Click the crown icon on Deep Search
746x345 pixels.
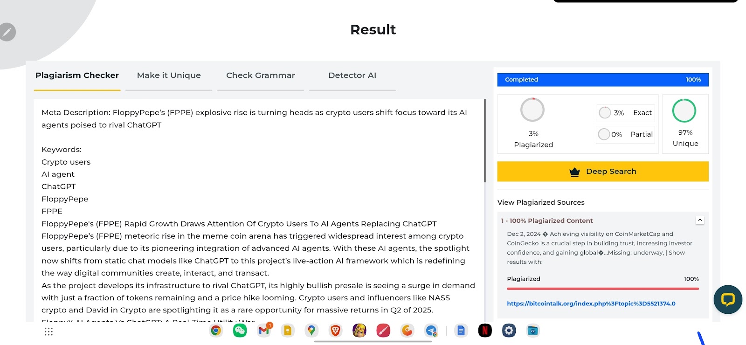(x=574, y=172)
